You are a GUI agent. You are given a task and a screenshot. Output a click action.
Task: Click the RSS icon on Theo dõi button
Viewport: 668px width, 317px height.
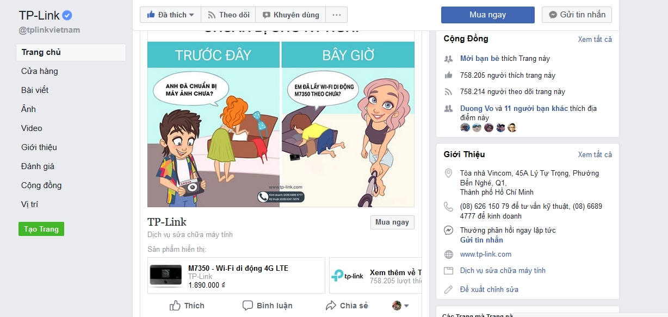click(211, 15)
